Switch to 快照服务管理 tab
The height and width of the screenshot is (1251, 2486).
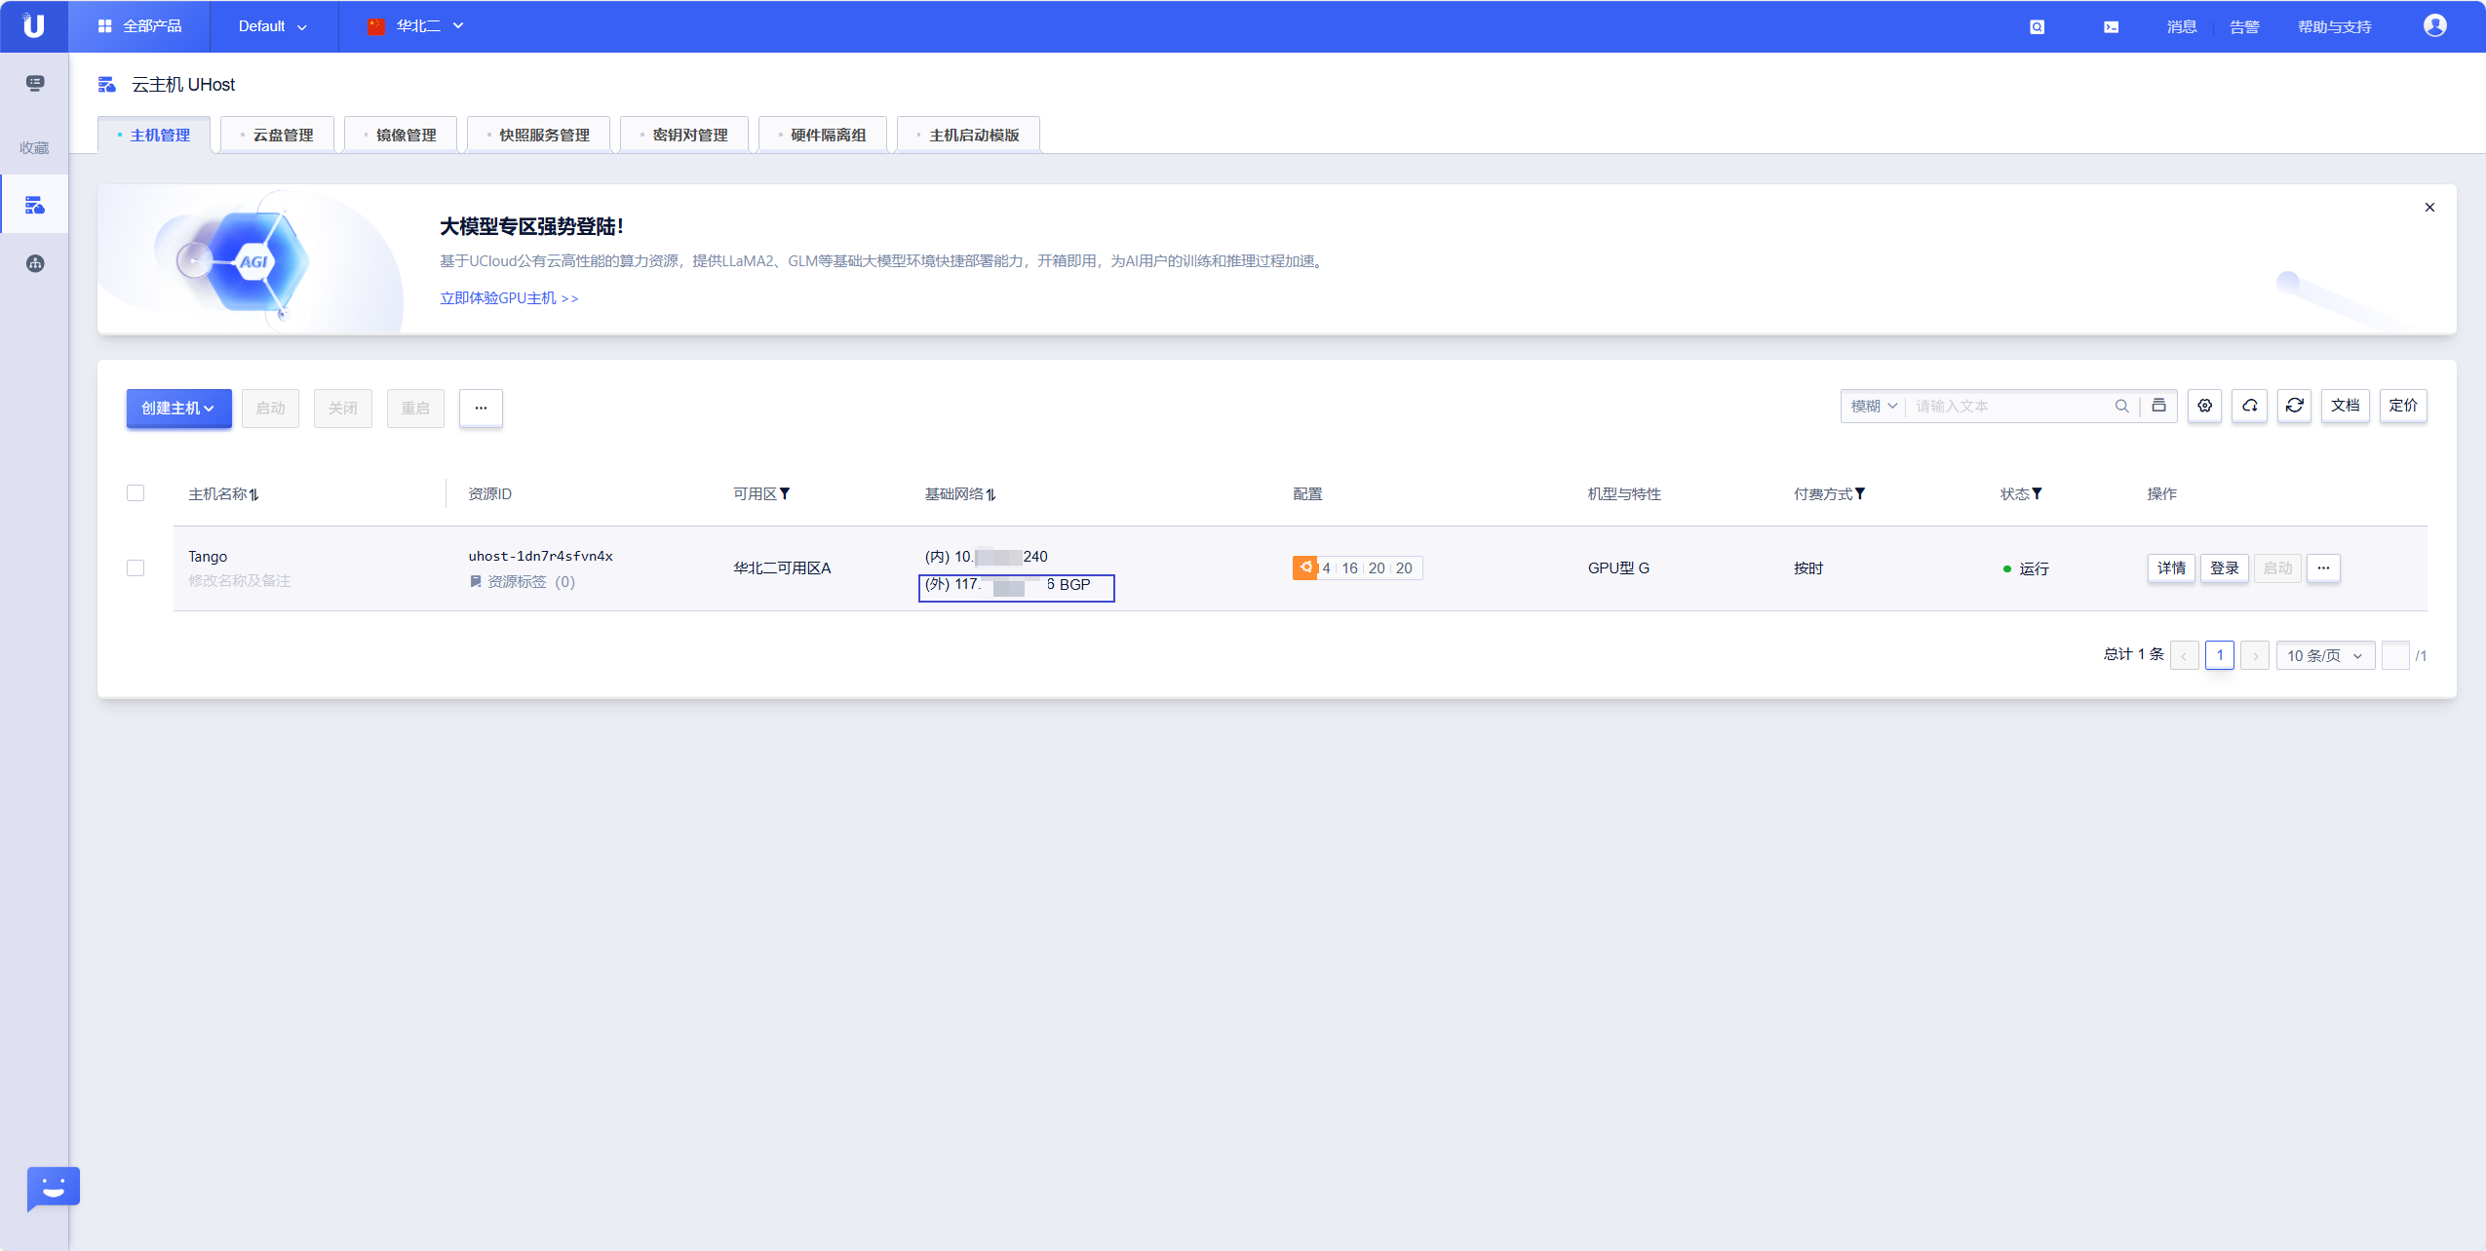coord(538,136)
